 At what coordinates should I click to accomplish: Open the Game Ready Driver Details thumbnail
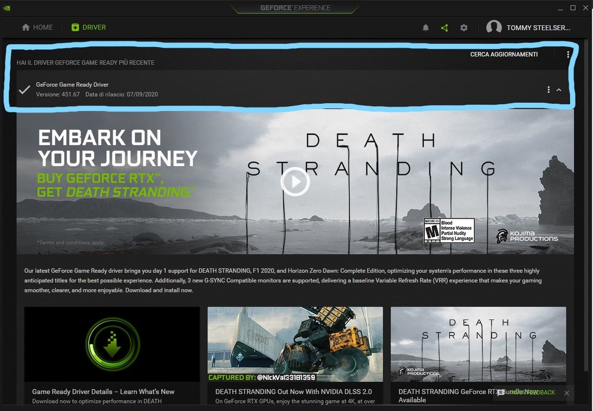click(x=112, y=344)
